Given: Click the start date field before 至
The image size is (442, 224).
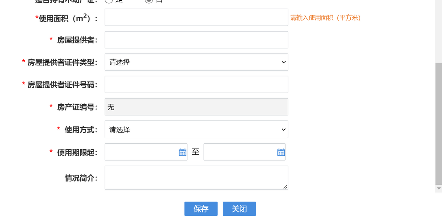Looking at the screenshot, I should coord(144,152).
